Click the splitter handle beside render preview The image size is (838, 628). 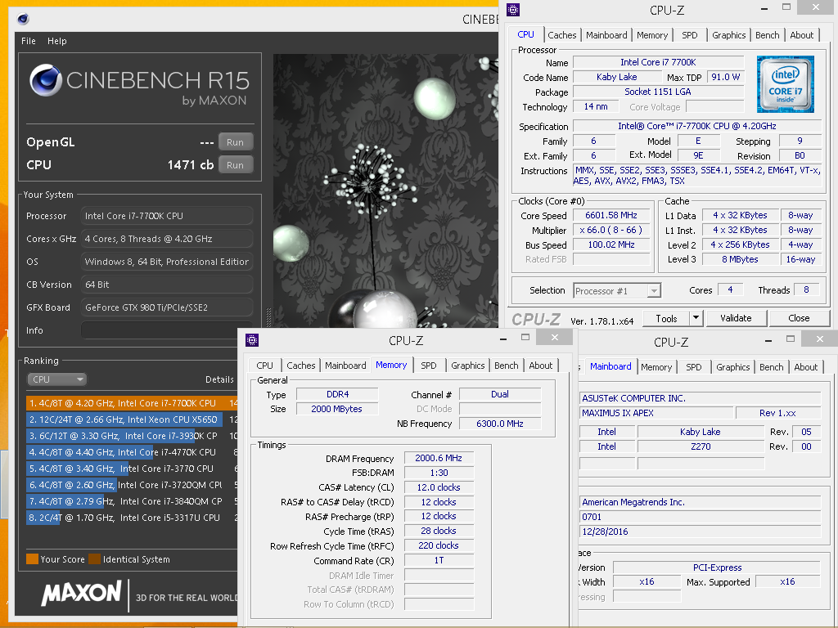(x=268, y=317)
